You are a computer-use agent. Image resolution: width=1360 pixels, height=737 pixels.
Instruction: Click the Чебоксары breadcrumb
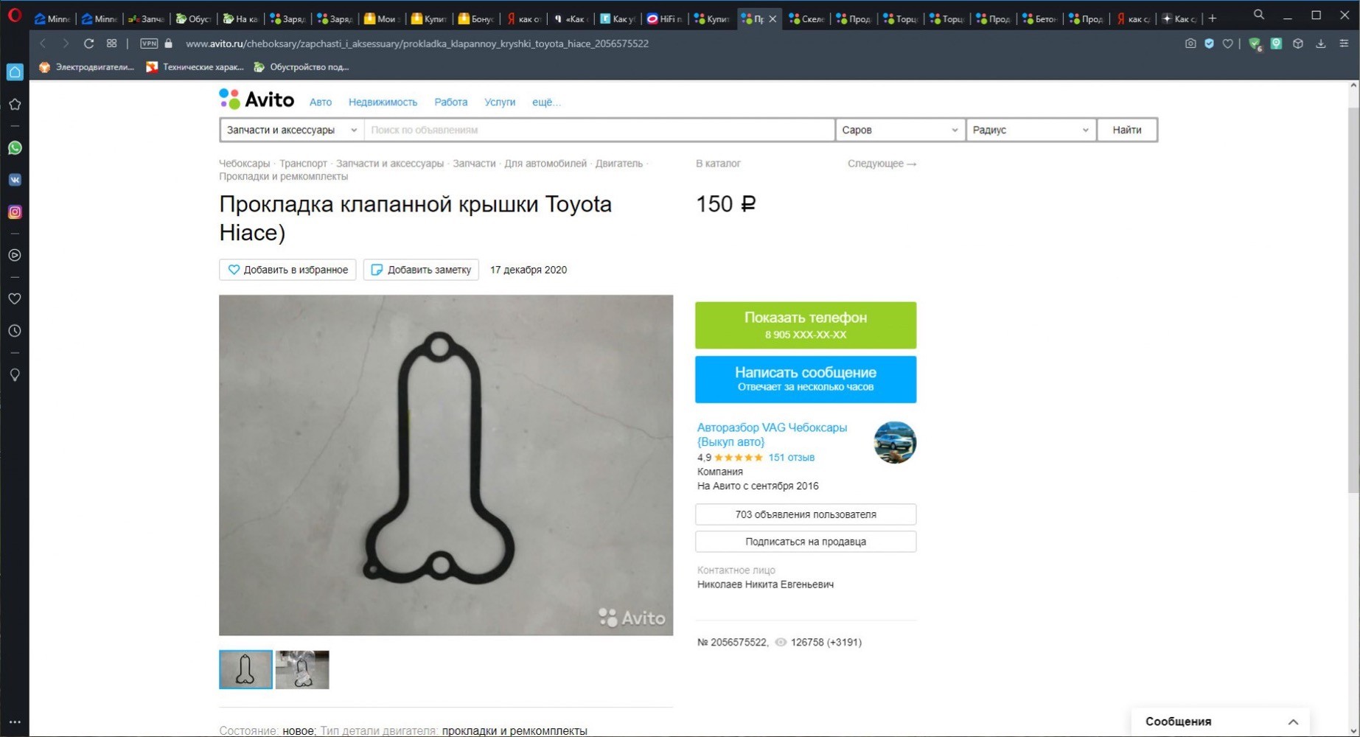click(245, 164)
